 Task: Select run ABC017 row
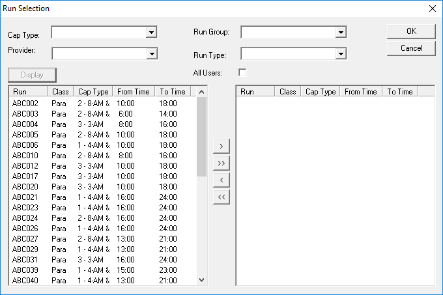103,176
